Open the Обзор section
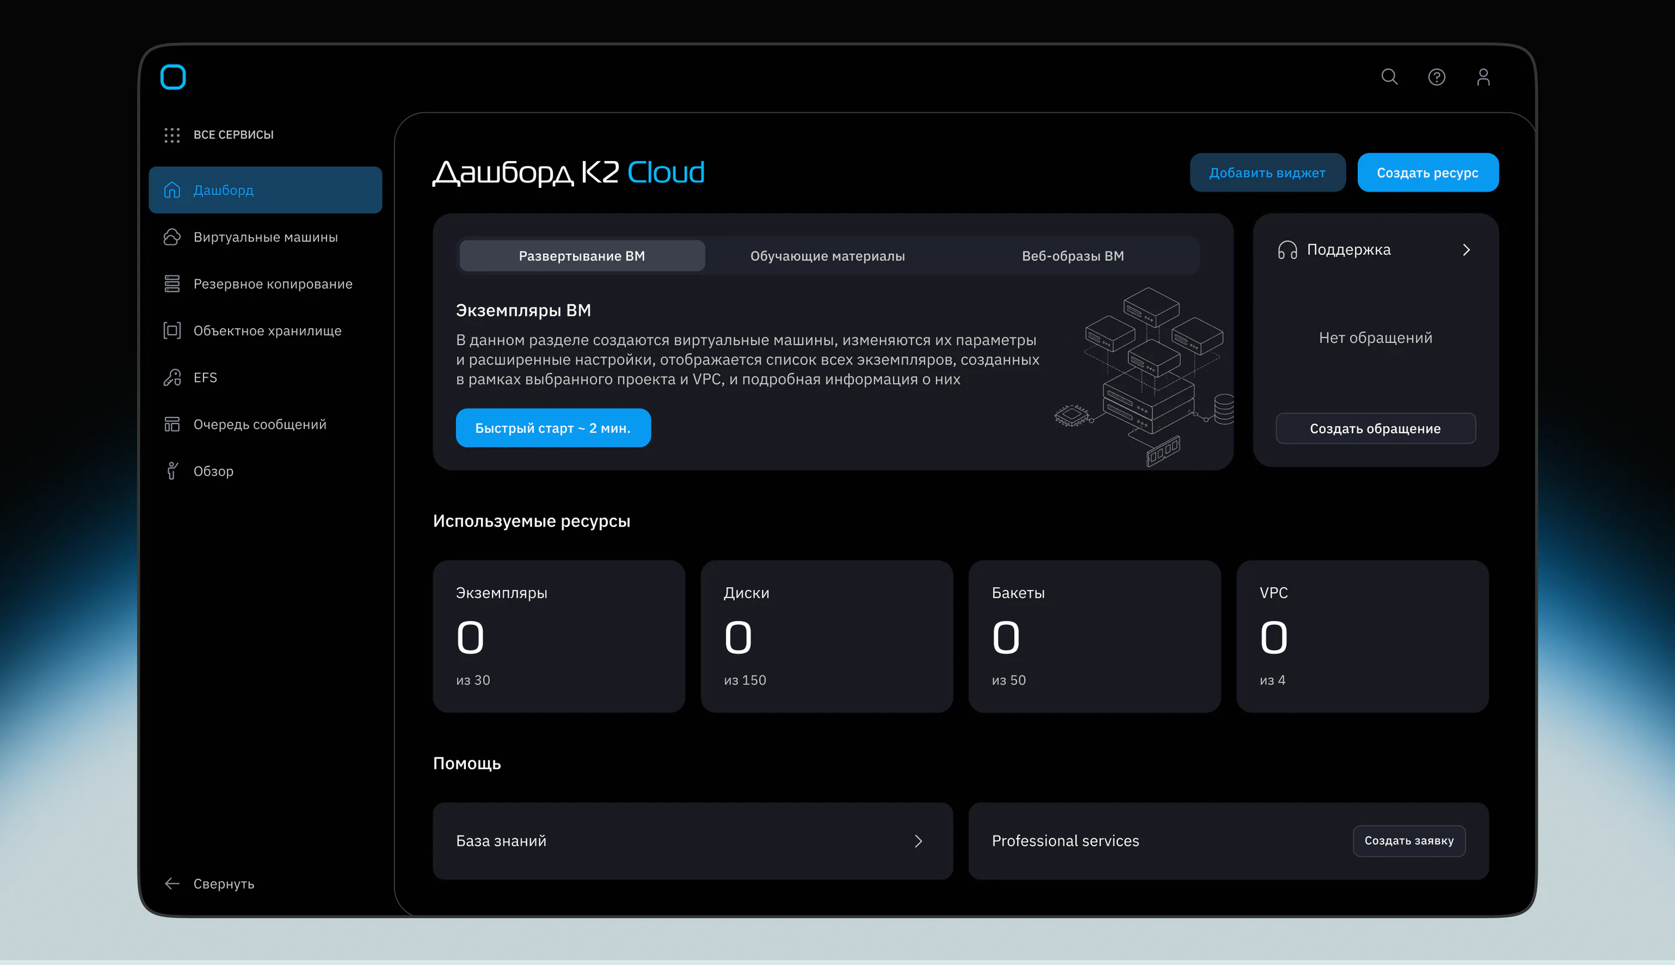The image size is (1675, 965). 265,471
